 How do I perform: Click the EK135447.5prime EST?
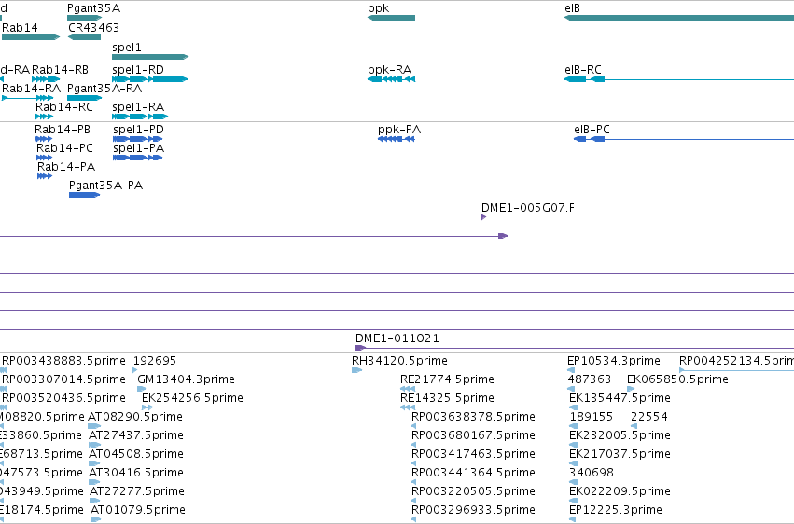coord(573,407)
